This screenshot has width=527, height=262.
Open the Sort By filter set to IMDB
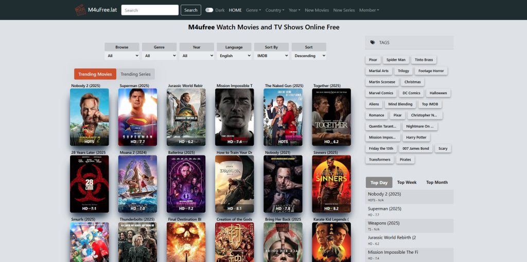(271, 56)
